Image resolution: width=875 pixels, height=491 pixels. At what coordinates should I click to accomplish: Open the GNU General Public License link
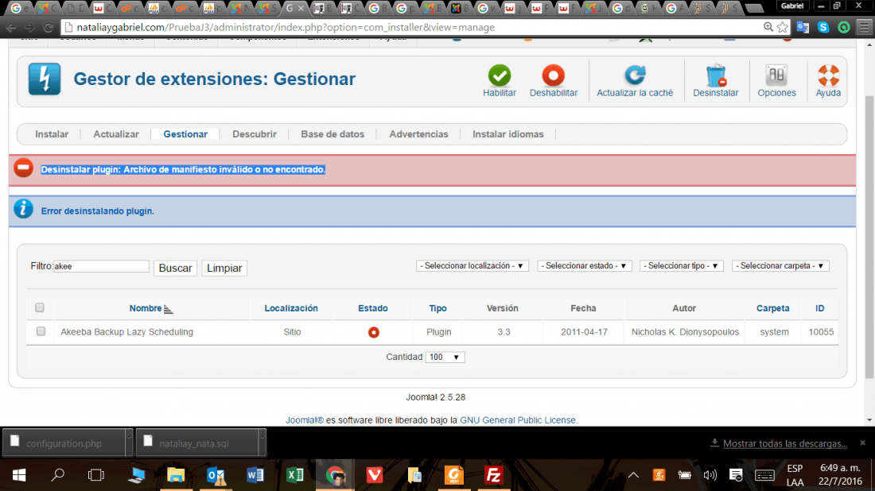[x=518, y=420]
